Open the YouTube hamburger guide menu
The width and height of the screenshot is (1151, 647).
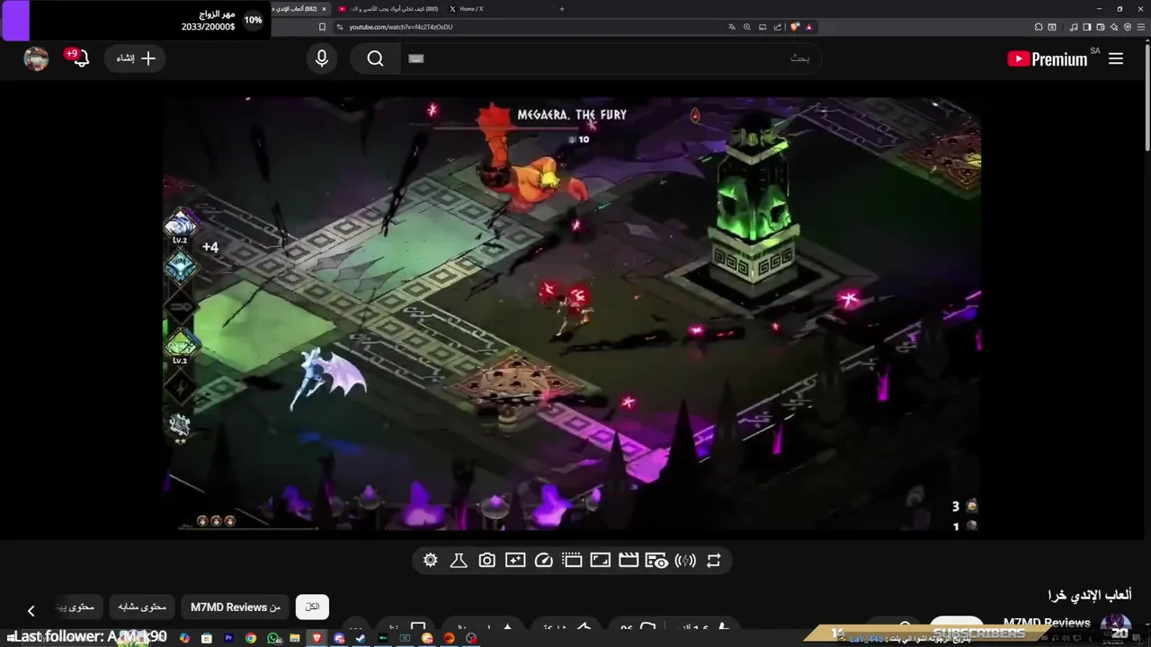[1116, 58]
